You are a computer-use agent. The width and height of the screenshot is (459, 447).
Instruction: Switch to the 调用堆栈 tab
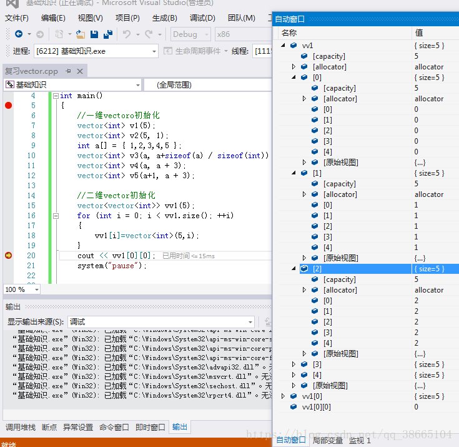pos(21,428)
